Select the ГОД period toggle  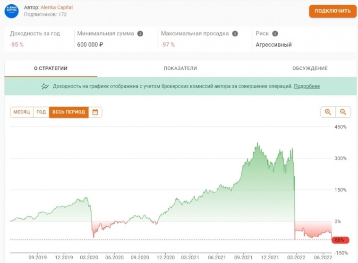coord(41,112)
